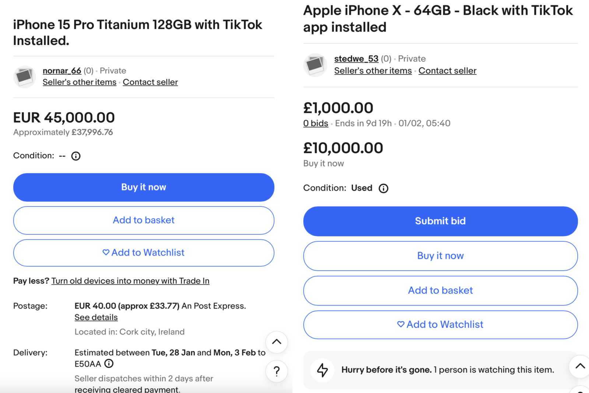Viewport: 589px width, 393px height.
Task: Open the 0 bids details
Action: [315, 123]
